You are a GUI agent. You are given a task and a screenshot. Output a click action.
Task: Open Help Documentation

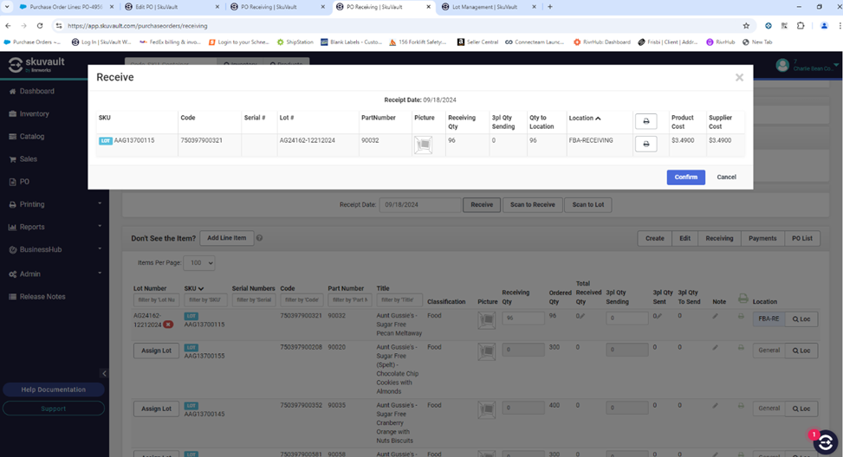click(x=53, y=389)
